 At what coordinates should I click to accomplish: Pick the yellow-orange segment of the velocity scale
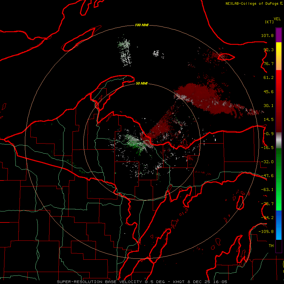279,56
